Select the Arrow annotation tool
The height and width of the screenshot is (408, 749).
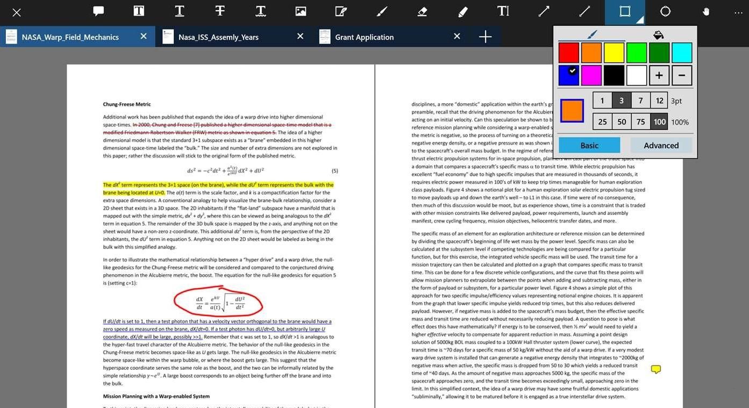pyautogui.click(x=544, y=11)
